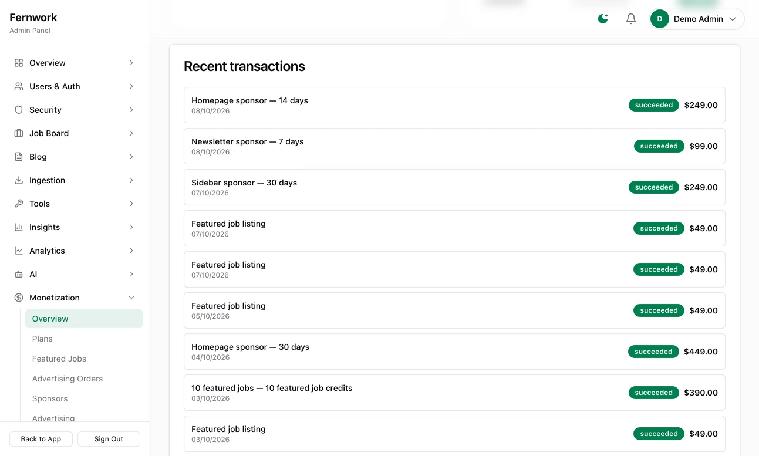Image resolution: width=759 pixels, height=456 pixels.
Task: Click the Demo Admin avatar circle
Action: point(660,19)
